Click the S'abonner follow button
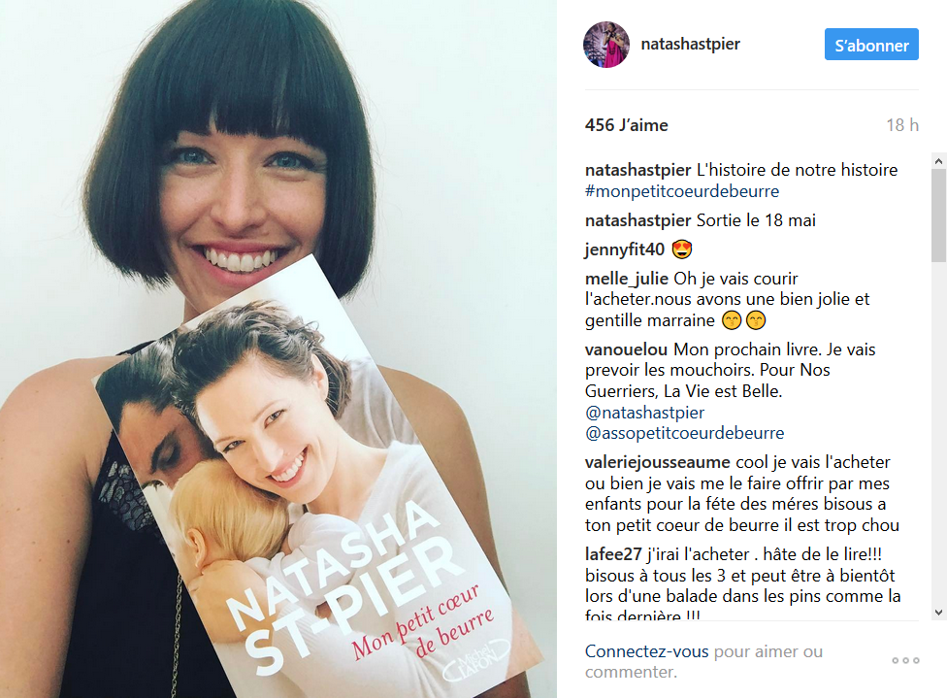947x698 pixels. point(871,44)
